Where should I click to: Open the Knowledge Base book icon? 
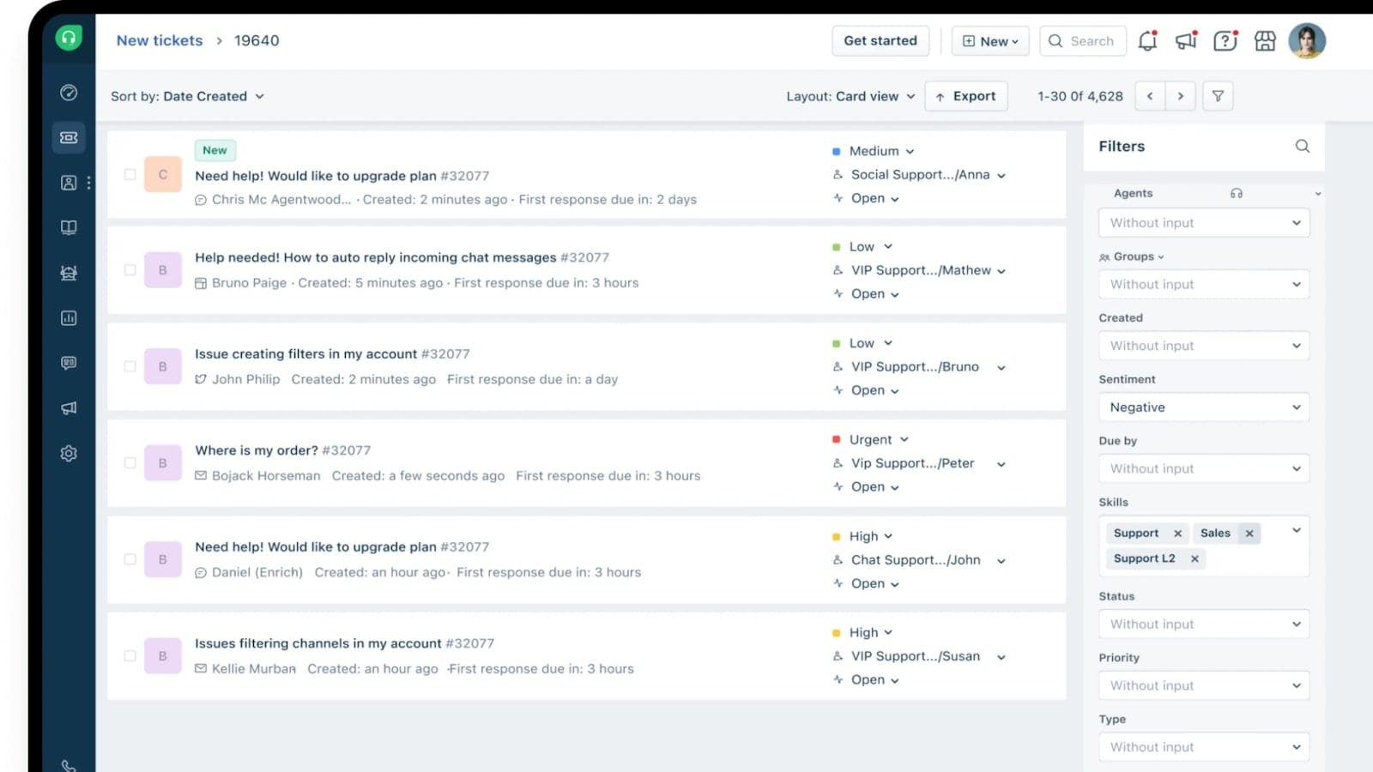[x=69, y=227]
